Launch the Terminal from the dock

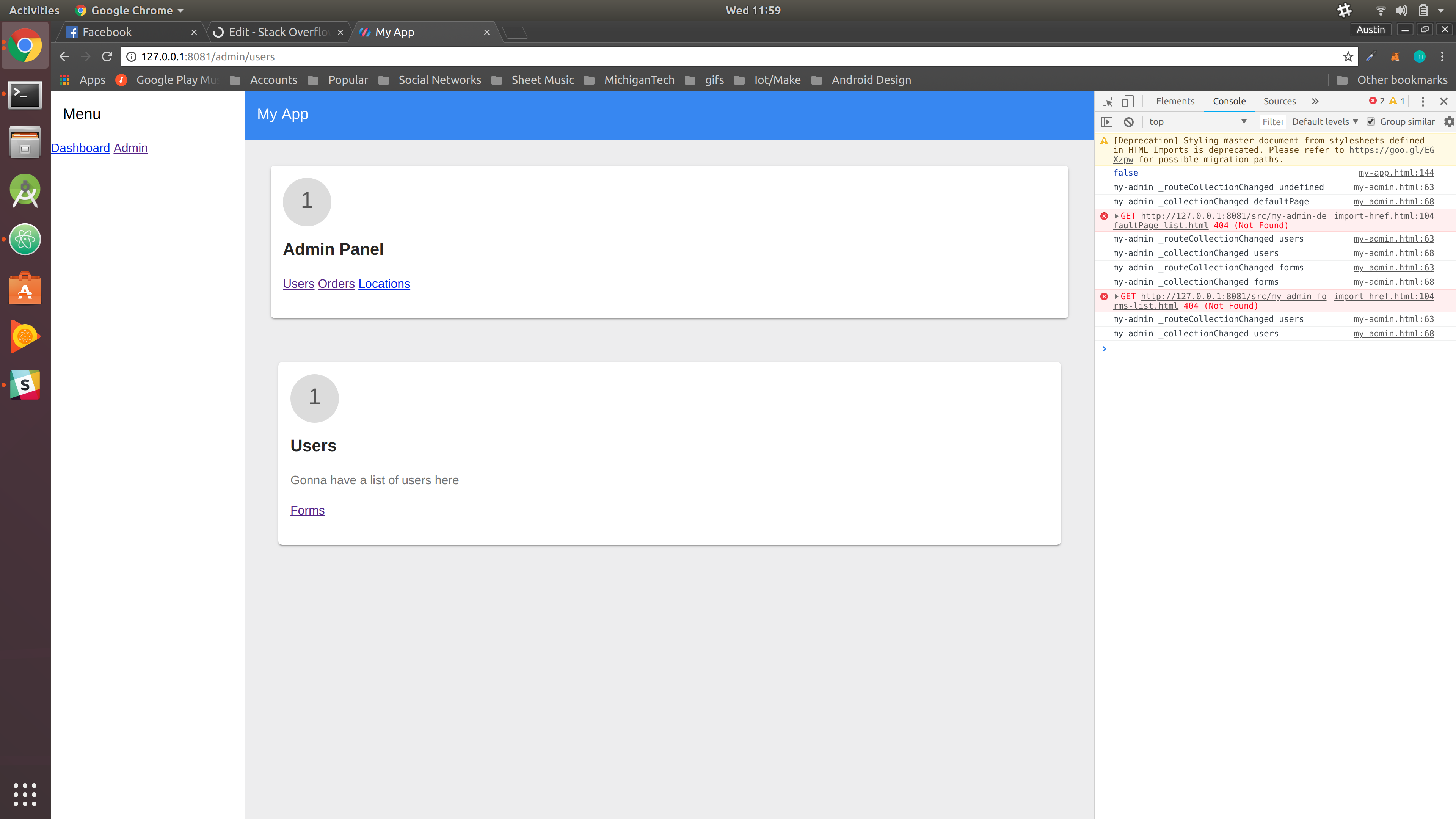point(25,94)
